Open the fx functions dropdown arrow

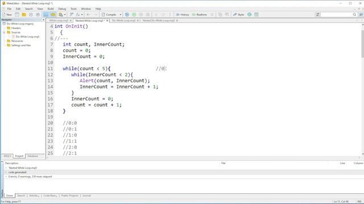click(82, 15)
